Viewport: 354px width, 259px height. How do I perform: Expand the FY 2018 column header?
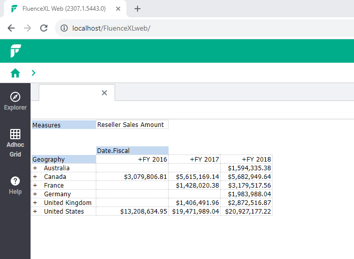click(244, 159)
